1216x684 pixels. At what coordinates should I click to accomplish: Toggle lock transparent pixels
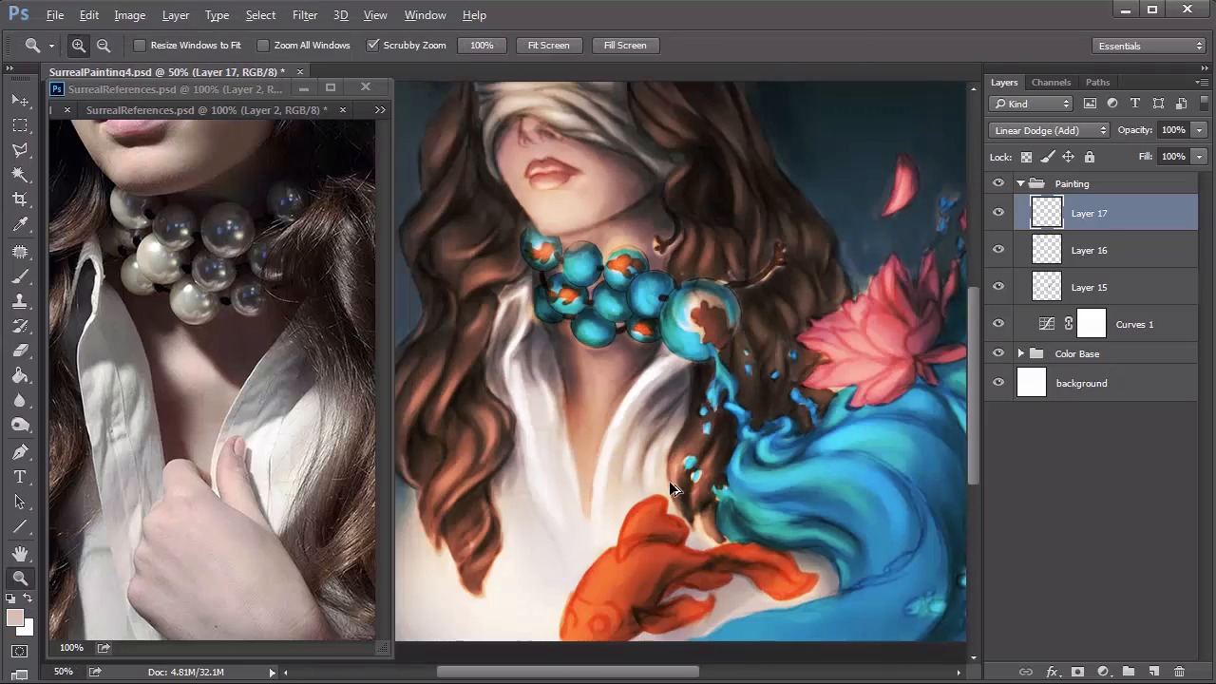pyautogui.click(x=1026, y=157)
